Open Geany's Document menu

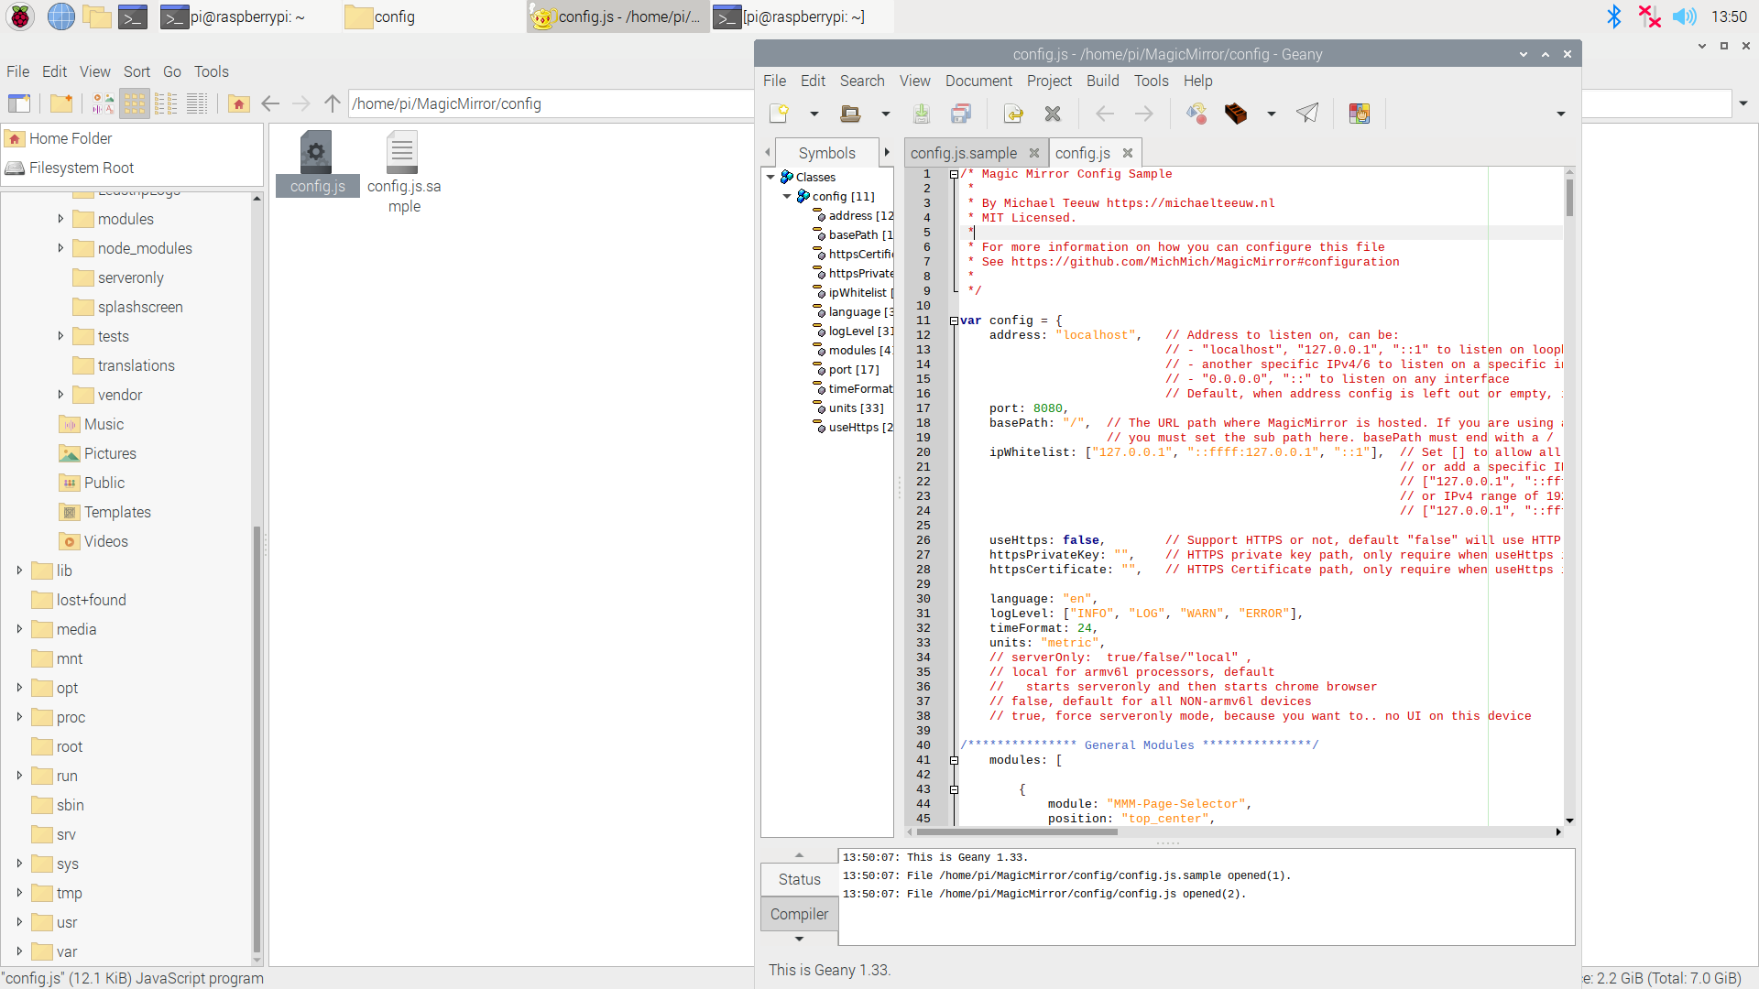pyautogui.click(x=978, y=81)
